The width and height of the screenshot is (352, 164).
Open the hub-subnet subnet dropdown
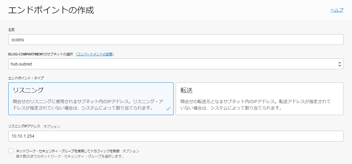(176, 64)
